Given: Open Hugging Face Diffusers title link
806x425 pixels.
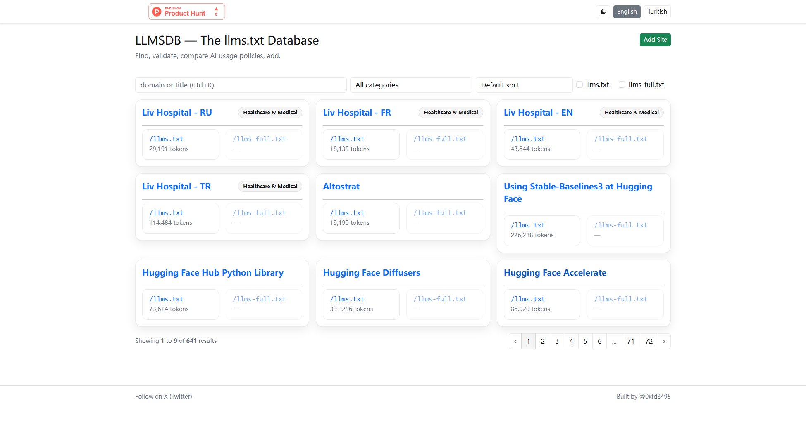Looking at the screenshot, I should click(371, 273).
